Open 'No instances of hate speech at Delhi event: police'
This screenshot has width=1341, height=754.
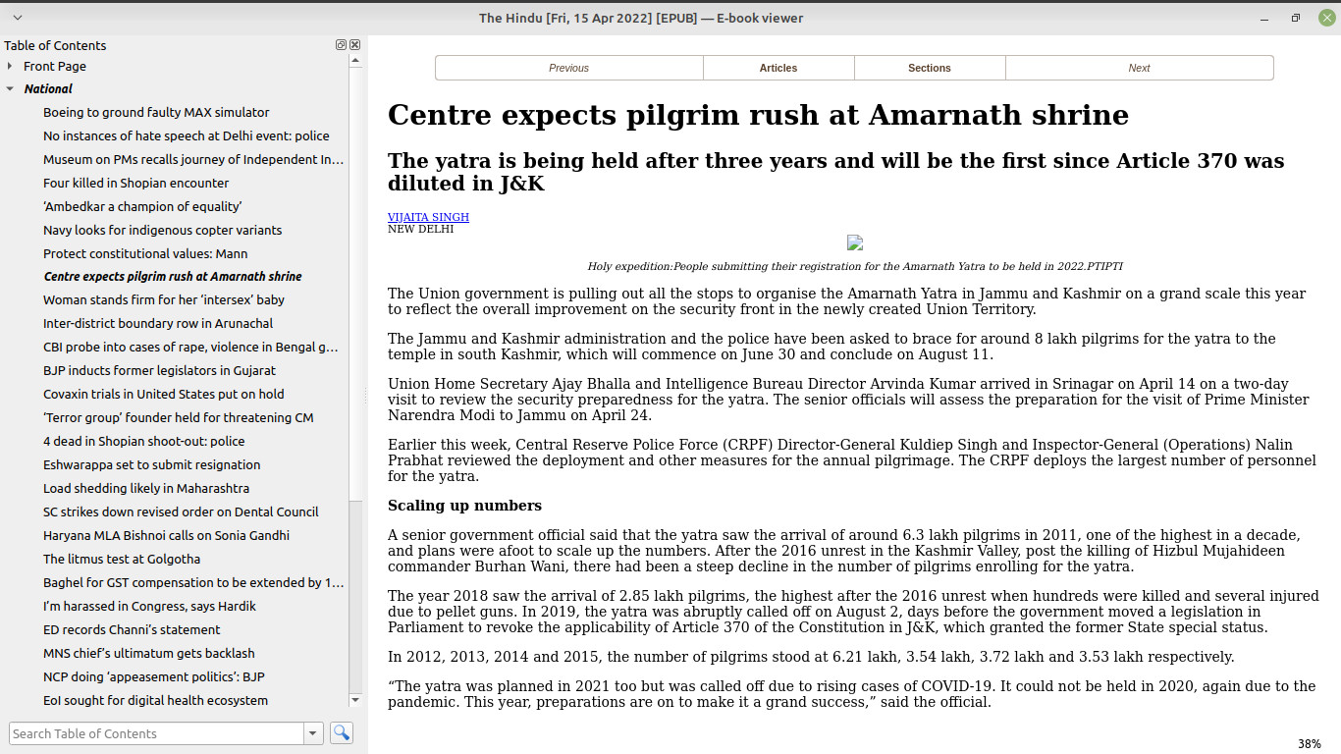(x=187, y=135)
